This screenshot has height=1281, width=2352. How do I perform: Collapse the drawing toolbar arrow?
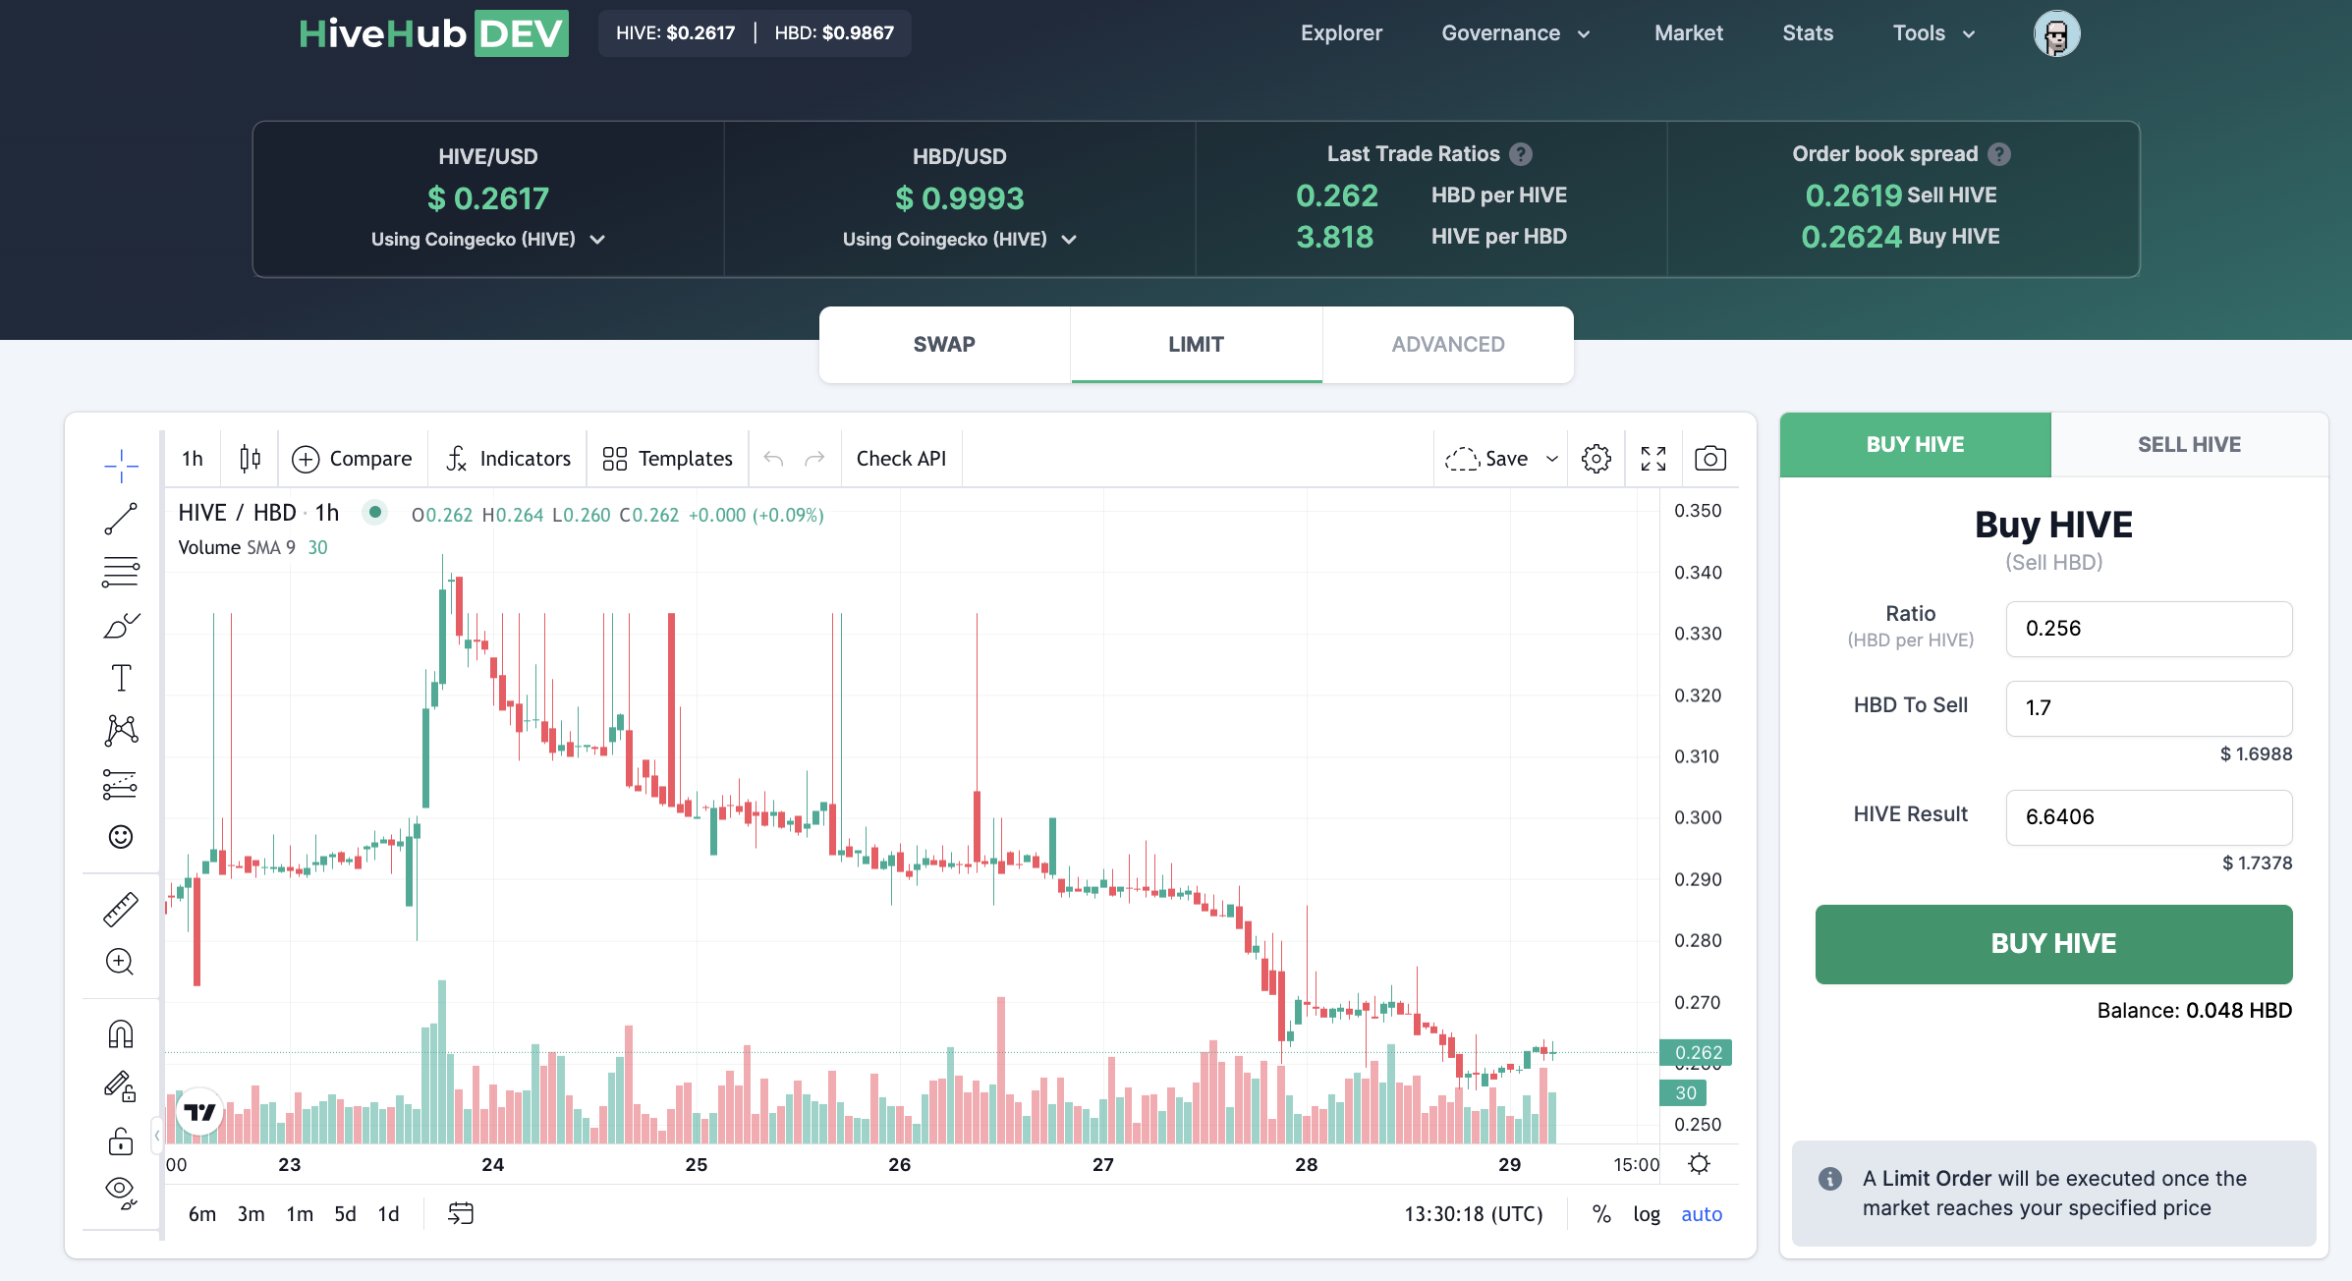157,1136
